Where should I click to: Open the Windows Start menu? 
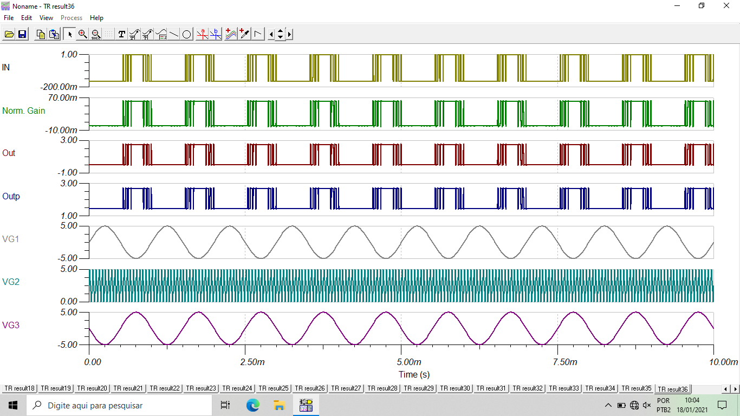coord(13,405)
